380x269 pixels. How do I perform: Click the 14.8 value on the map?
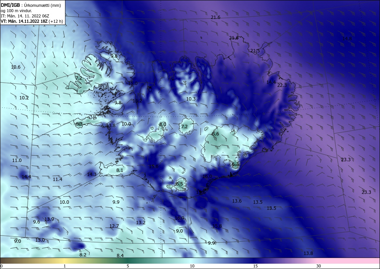pos(347,38)
